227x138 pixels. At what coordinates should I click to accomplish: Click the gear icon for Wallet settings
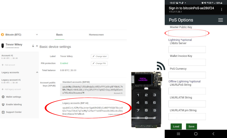coord(3,97)
